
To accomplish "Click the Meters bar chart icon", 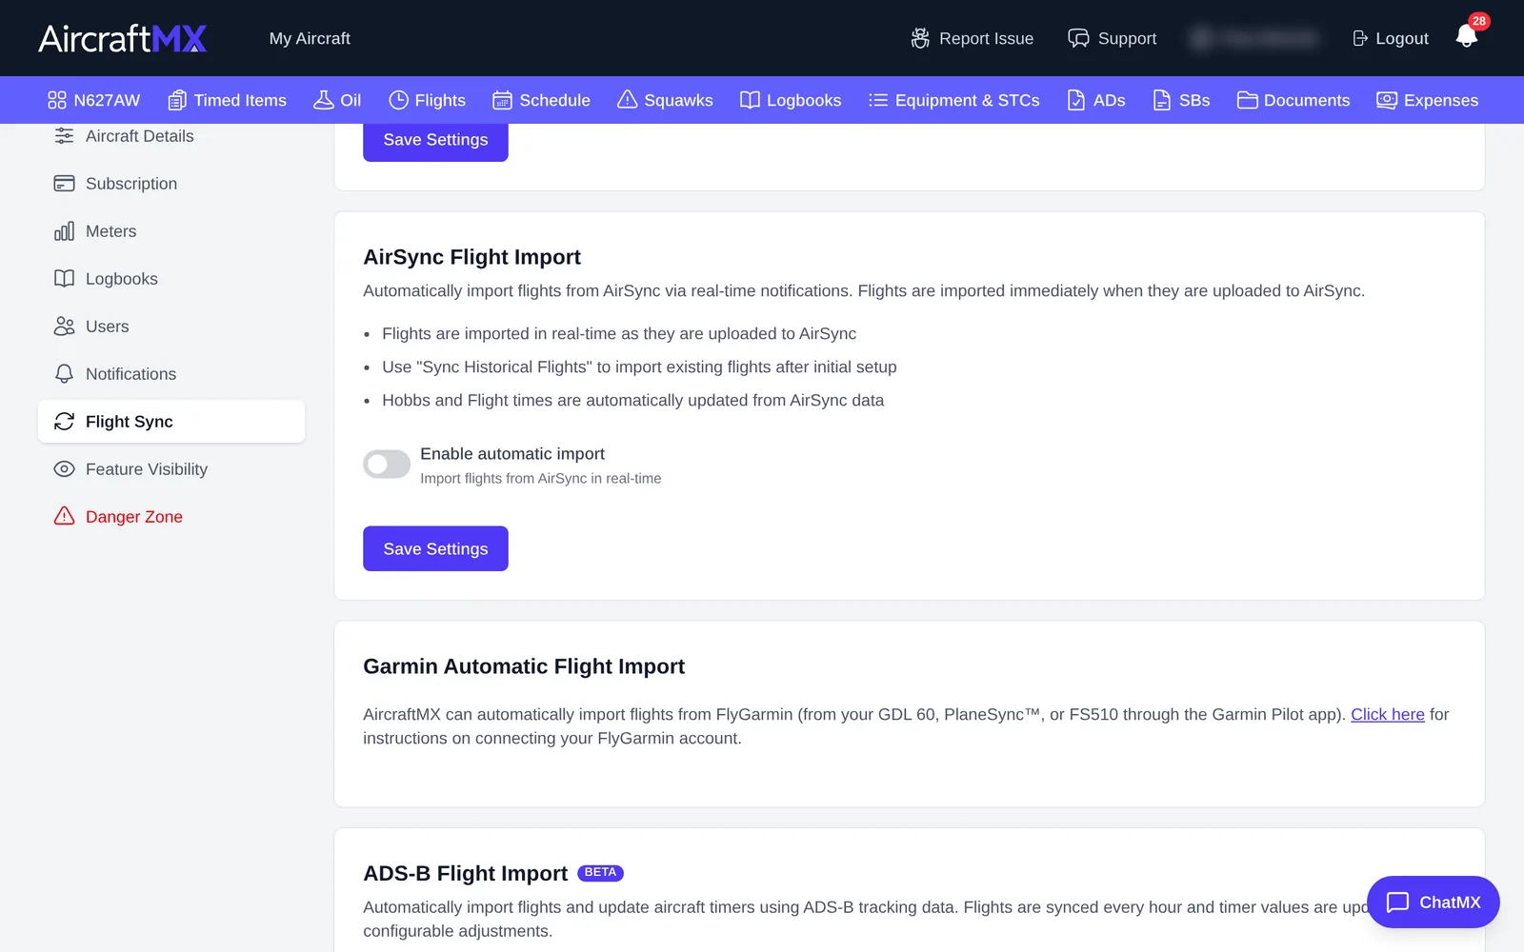I will 64,231.
